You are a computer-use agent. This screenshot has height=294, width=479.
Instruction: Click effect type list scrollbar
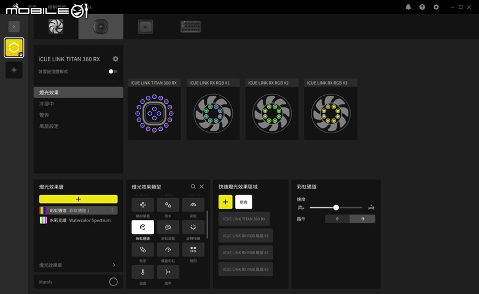coord(208,225)
